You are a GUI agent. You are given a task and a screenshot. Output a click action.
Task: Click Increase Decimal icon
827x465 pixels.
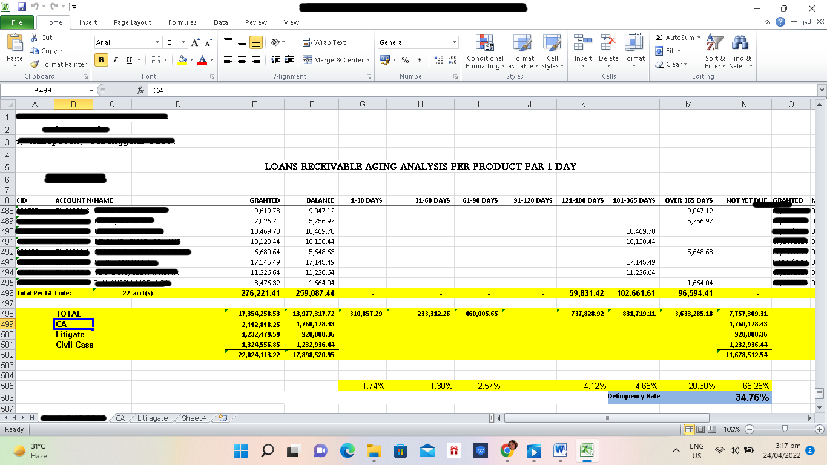[438, 60]
